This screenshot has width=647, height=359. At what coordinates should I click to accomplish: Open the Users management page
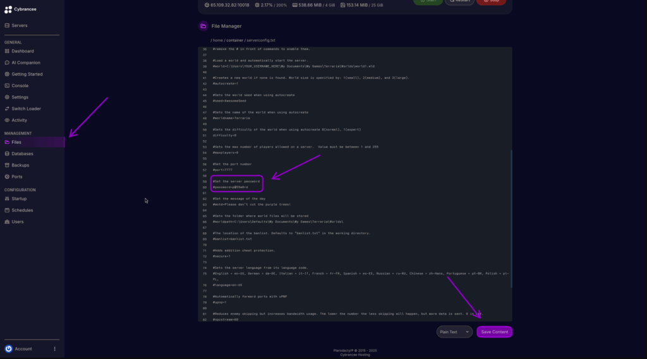[14, 221]
